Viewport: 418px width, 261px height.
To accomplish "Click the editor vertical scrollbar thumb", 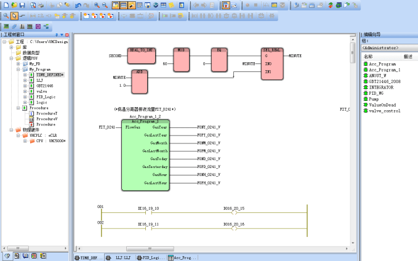I will coord(353,52).
